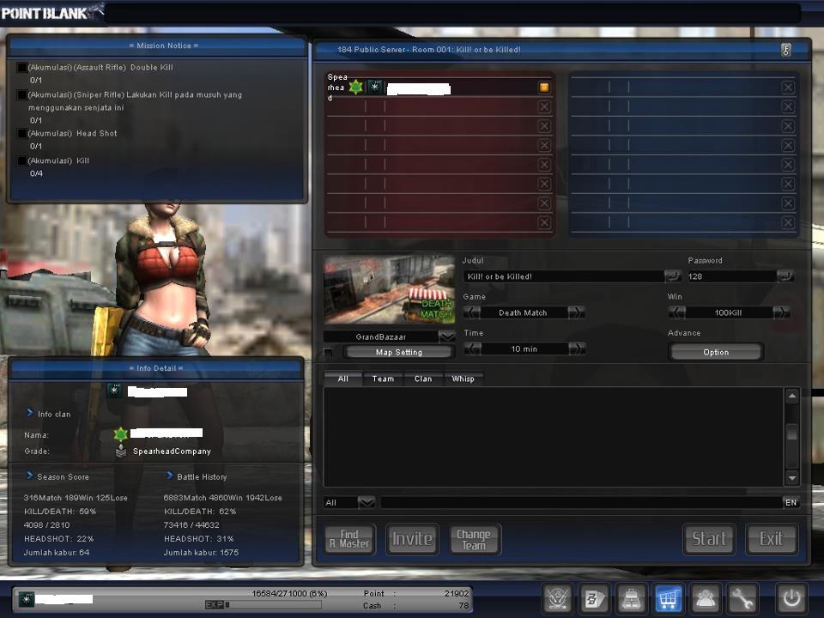
Task: Close the last blue team slot with X
Action: (x=788, y=222)
